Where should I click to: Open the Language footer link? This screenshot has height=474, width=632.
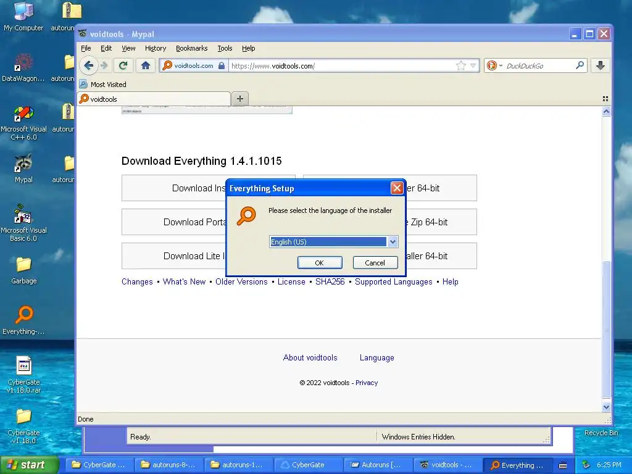377,357
